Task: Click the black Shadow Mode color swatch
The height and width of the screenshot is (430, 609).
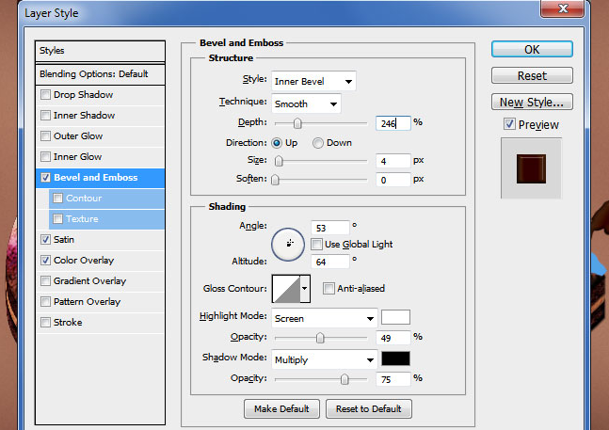Action: [x=395, y=358]
